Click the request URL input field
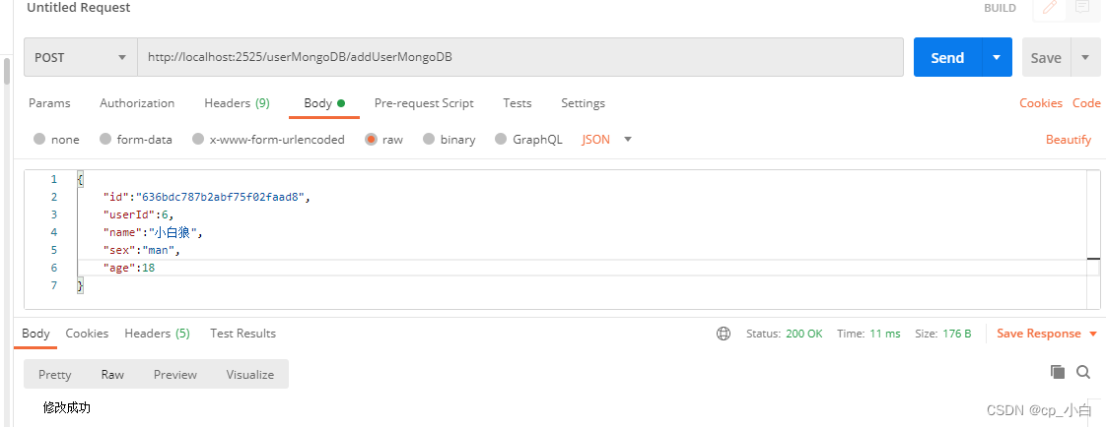The width and height of the screenshot is (1106, 427). [519, 57]
